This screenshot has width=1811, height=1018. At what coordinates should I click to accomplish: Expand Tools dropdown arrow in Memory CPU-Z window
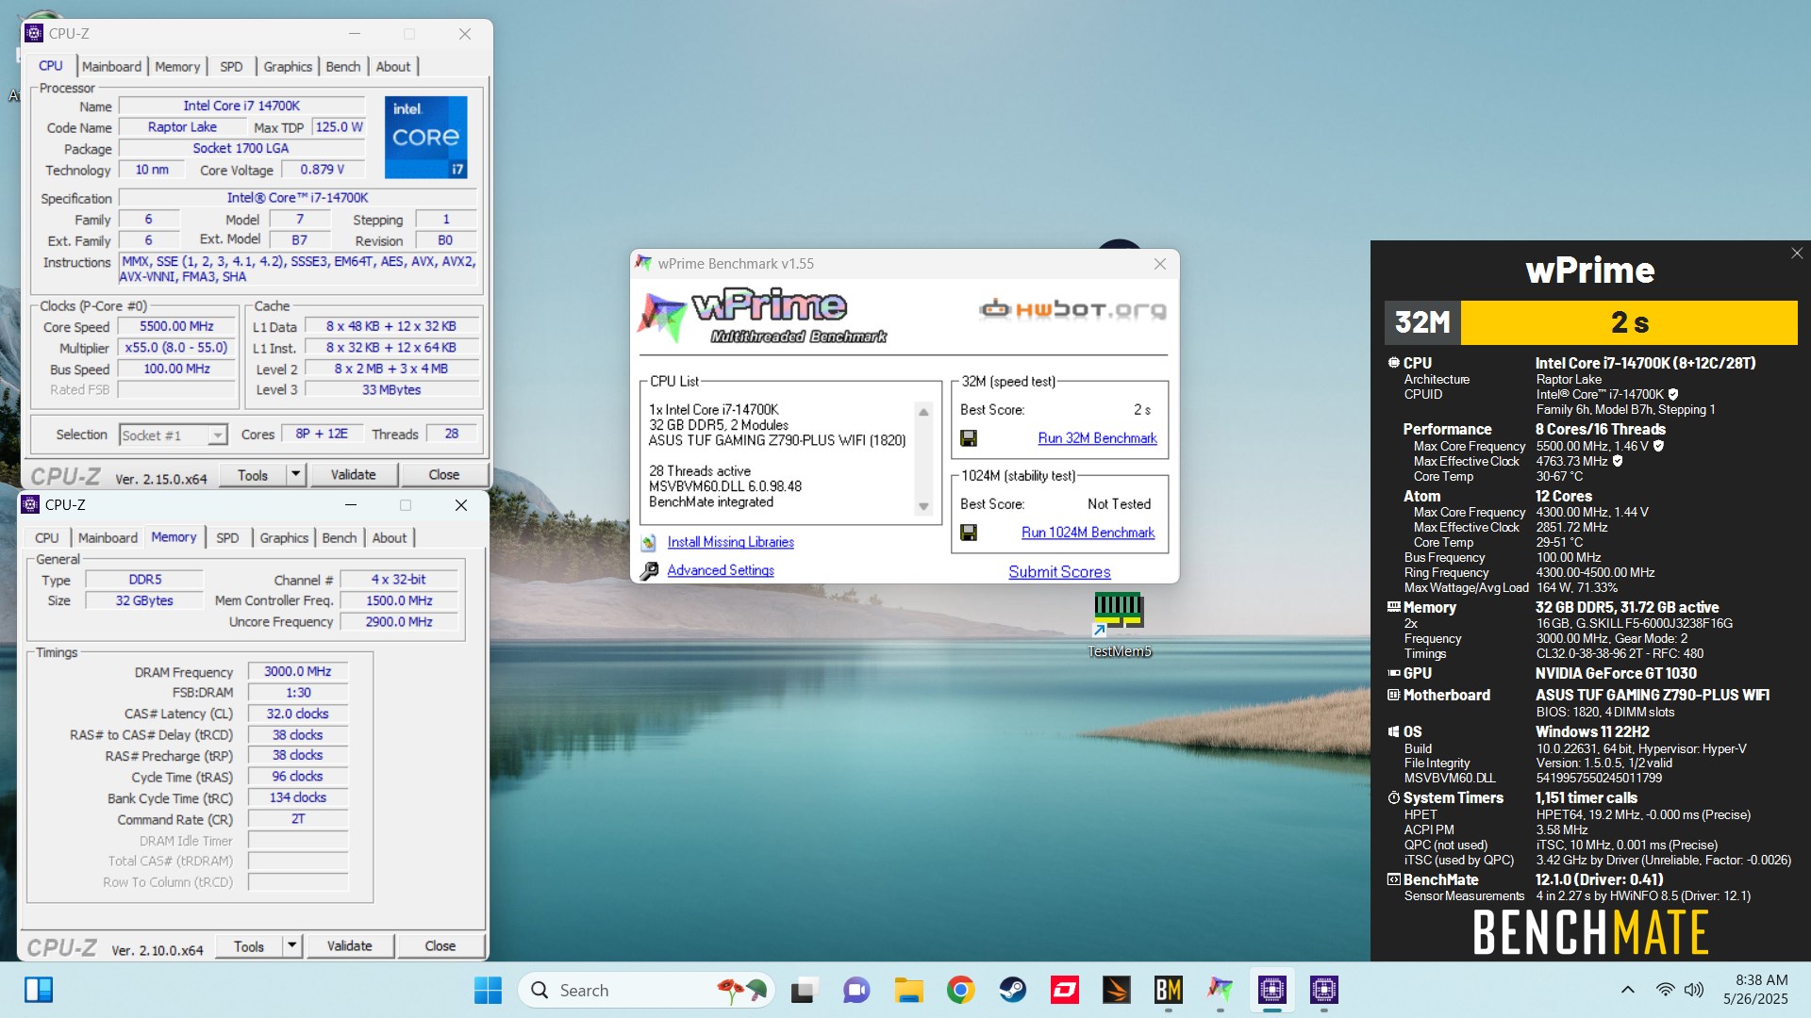(x=291, y=945)
